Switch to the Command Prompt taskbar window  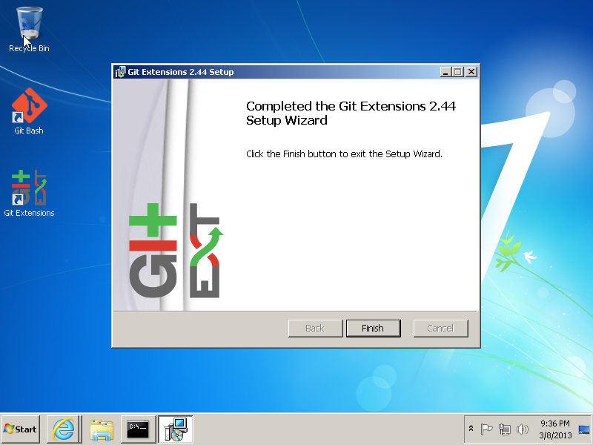click(x=138, y=429)
